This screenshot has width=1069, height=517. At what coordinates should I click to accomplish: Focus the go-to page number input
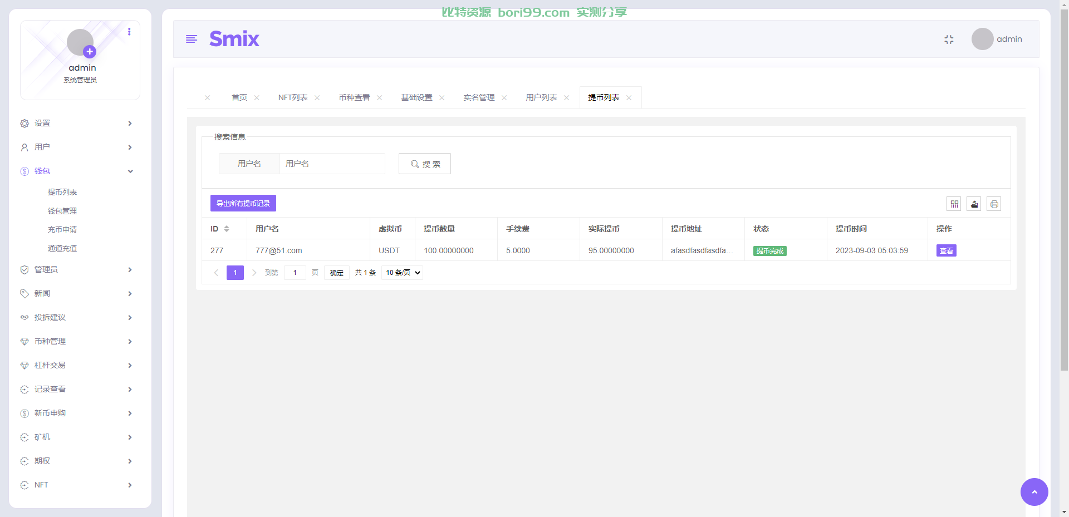point(295,273)
